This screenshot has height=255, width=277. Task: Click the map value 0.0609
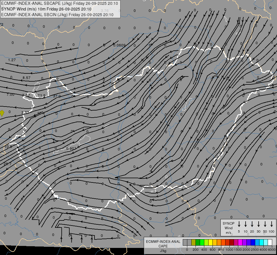[119, 45]
